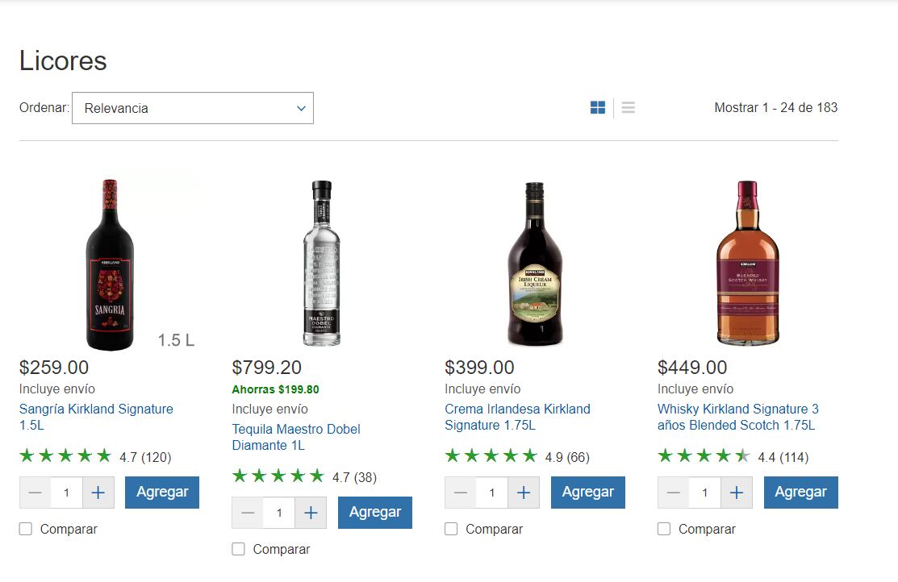
Task: Click Agregar for Crema Irlandesa Kirkland
Action: tap(587, 492)
